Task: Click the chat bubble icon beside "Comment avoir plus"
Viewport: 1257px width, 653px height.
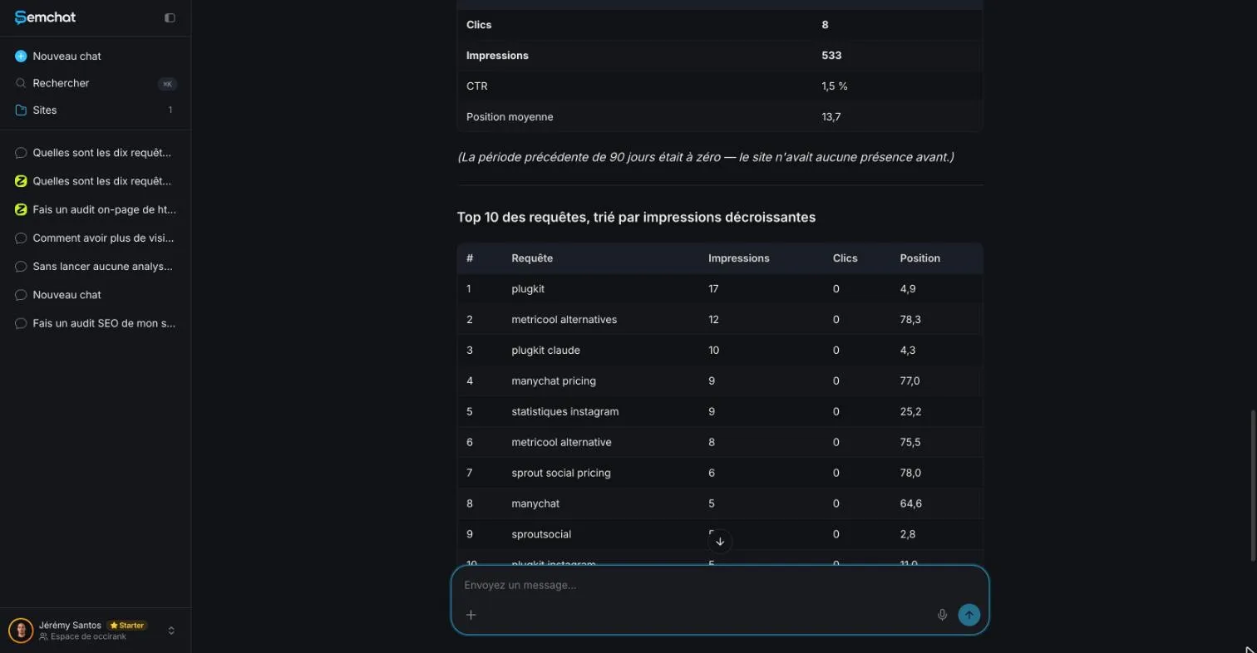Action: pos(21,238)
